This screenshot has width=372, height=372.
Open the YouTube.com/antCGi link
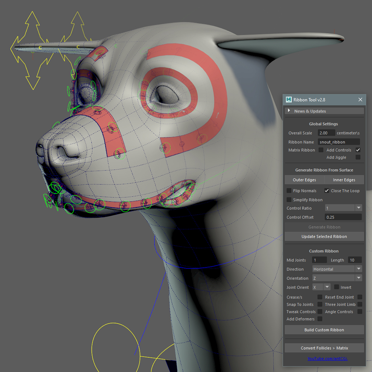327,359
